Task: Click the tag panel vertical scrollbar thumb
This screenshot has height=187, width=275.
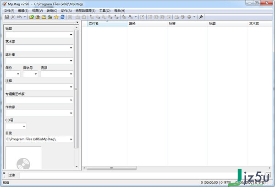Action: coord(76,89)
